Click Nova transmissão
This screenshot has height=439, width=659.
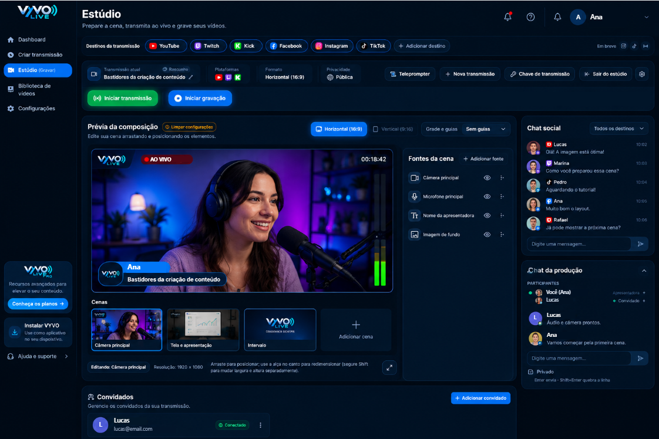[470, 74]
